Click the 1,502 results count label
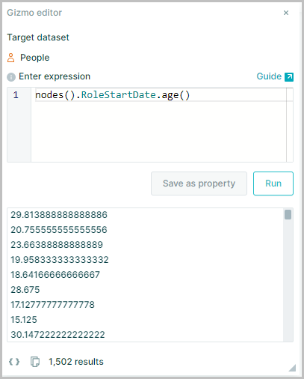The height and width of the screenshot is (379, 304). (x=76, y=362)
